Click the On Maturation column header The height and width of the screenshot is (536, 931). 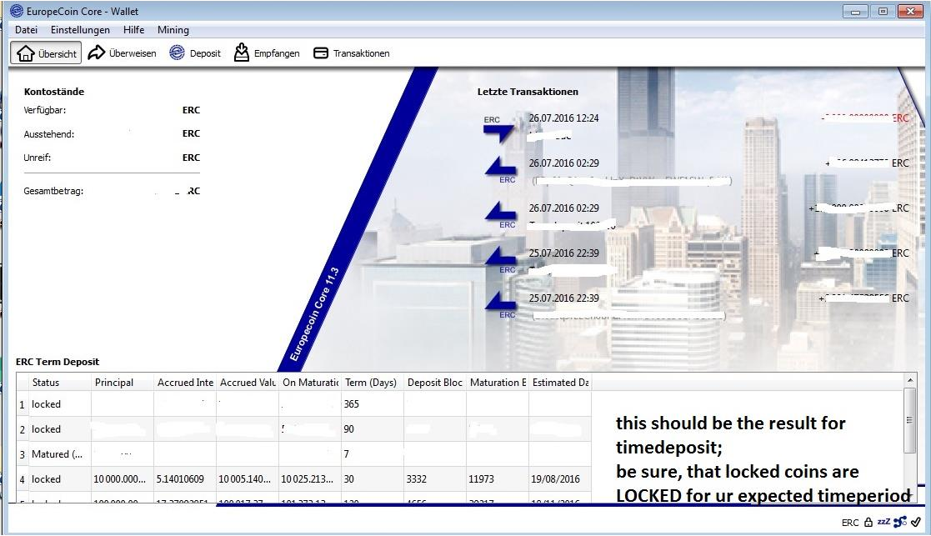pos(311,383)
